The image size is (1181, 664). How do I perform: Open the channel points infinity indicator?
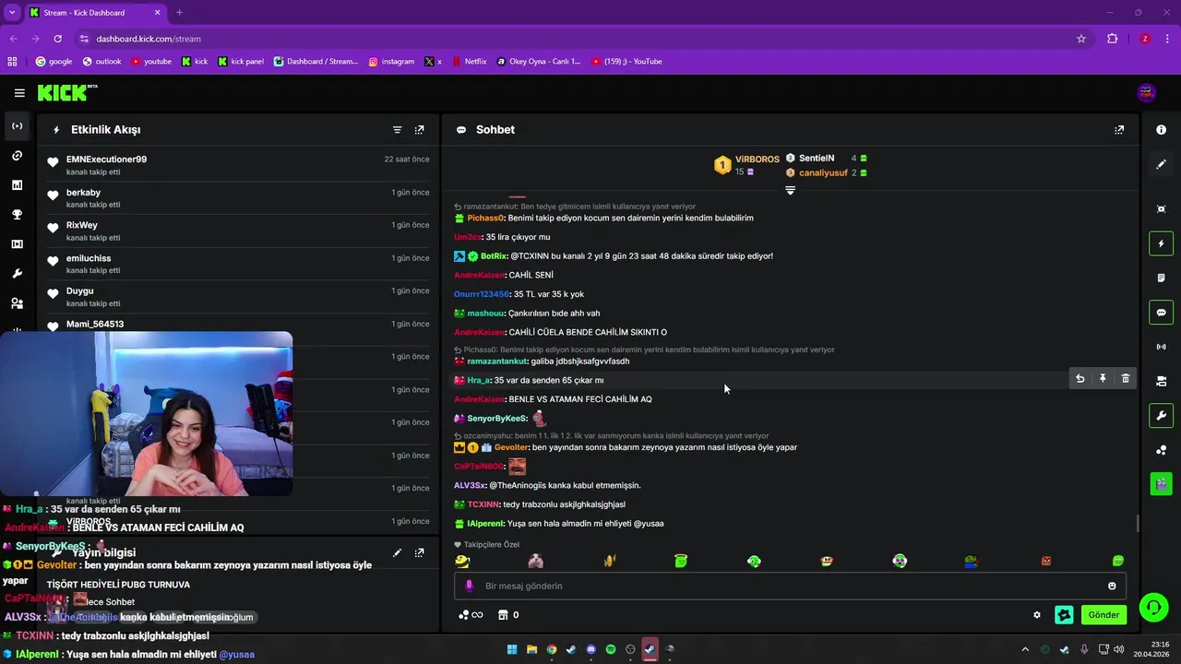471,615
